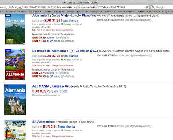This screenshot has width=173, height=140.
Task: Click the Luces y Cruces castle cover
Action: pyautogui.click(x=15, y=100)
